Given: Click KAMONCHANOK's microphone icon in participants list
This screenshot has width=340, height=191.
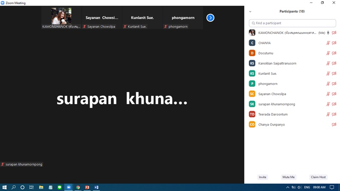Looking at the screenshot, I should (328, 33).
